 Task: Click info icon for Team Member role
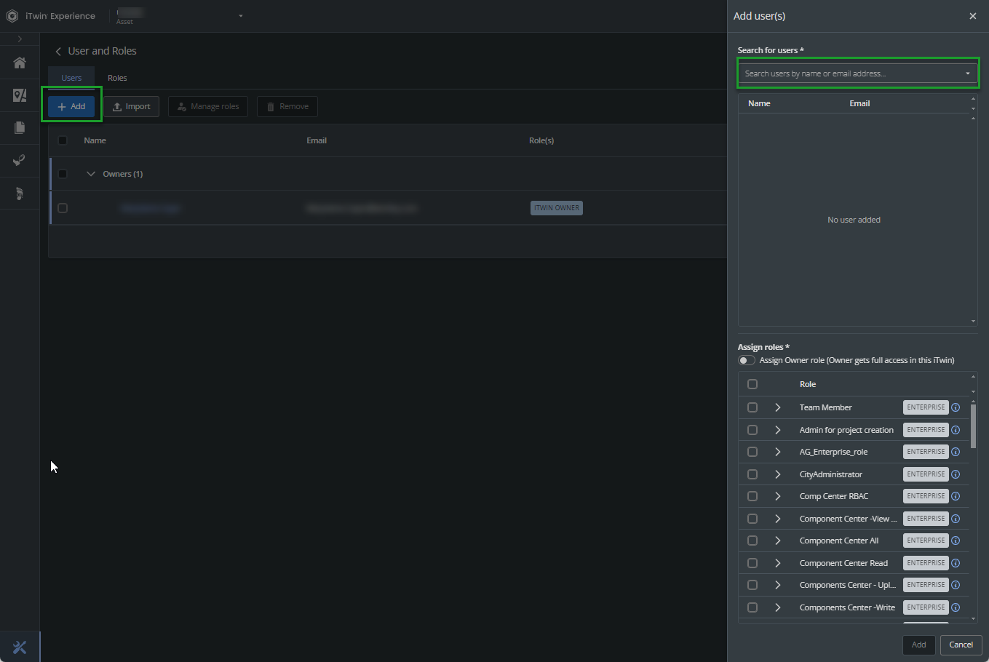click(956, 408)
